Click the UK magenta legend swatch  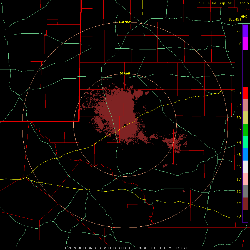245,44
